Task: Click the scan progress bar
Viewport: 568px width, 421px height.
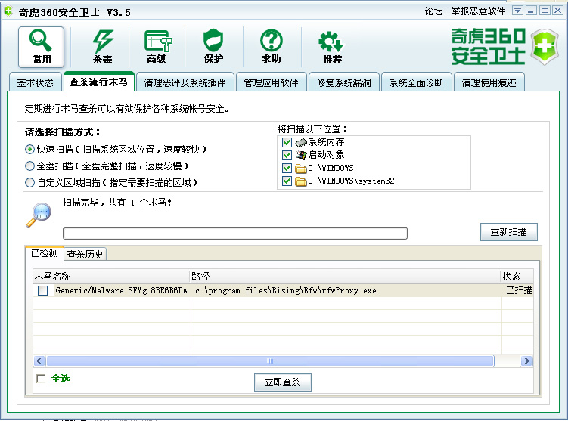Action: coord(235,233)
